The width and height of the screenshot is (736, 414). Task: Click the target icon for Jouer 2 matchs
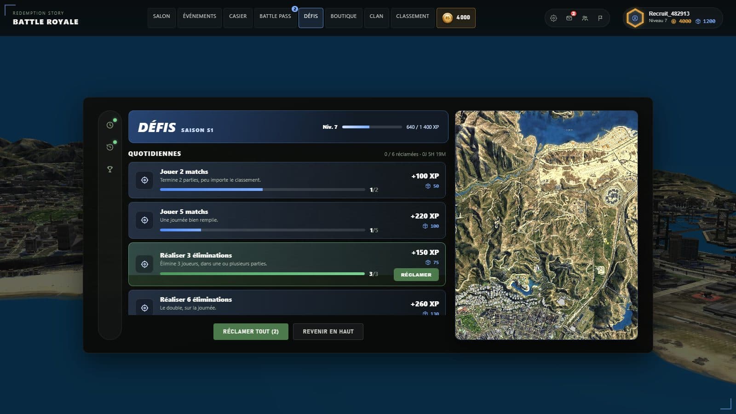(x=144, y=180)
